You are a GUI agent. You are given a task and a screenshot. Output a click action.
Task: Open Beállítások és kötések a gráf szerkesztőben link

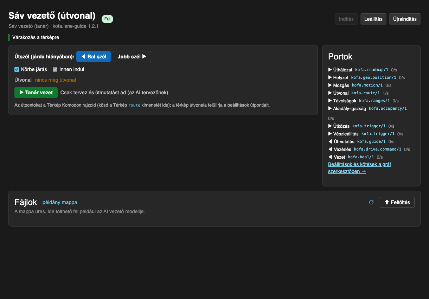pyautogui.click(x=359, y=168)
